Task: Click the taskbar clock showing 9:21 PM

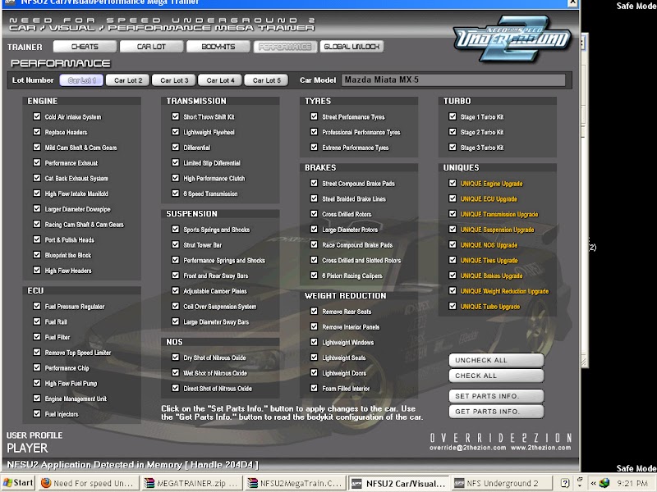Action: click(x=632, y=483)
